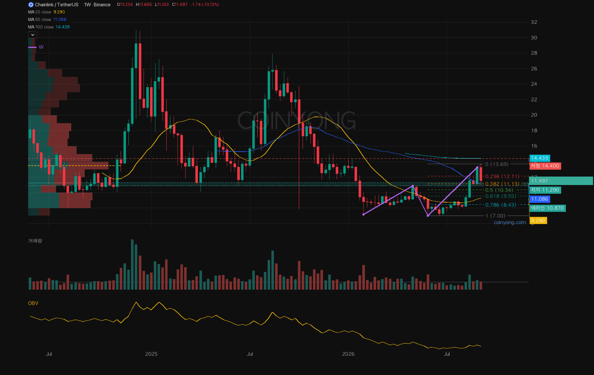Click the yellow 9.290 tag on the price scale
Image resolution: width=594 pixels, height=375 pixels.
click(538, 221)
